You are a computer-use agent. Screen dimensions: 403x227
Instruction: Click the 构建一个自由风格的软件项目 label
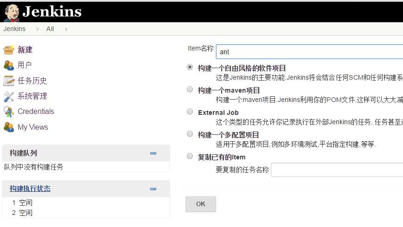(242, 68)
